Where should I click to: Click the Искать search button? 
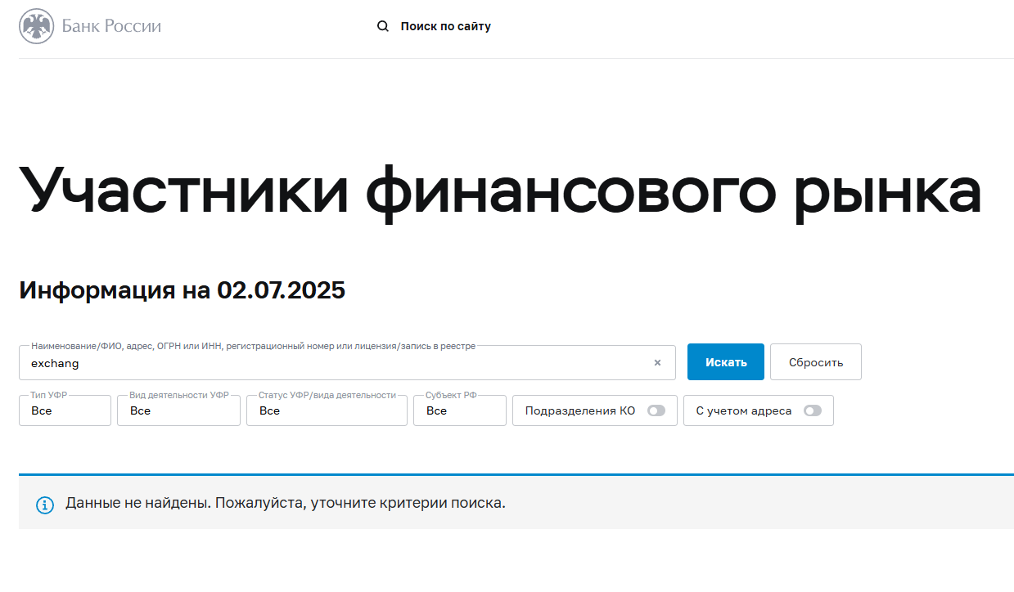pos(726,362)
